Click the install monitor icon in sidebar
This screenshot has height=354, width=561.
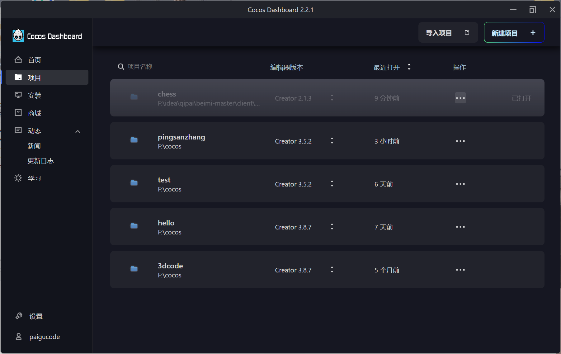click(x=18, y=95)
